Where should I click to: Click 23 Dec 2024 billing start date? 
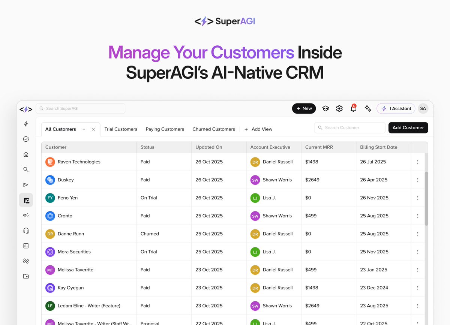pos(374,288)
